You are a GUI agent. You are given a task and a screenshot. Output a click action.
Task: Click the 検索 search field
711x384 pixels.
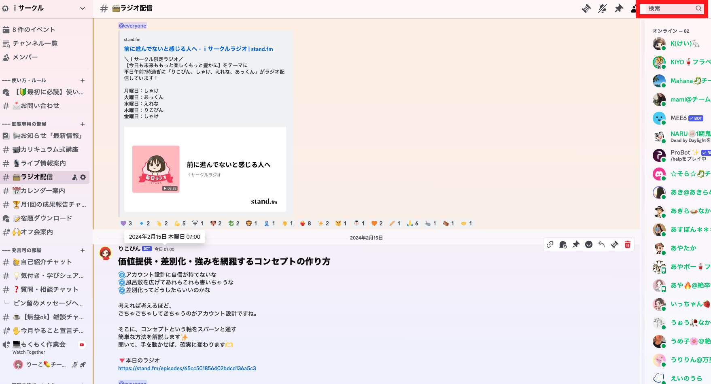(672, 8)
